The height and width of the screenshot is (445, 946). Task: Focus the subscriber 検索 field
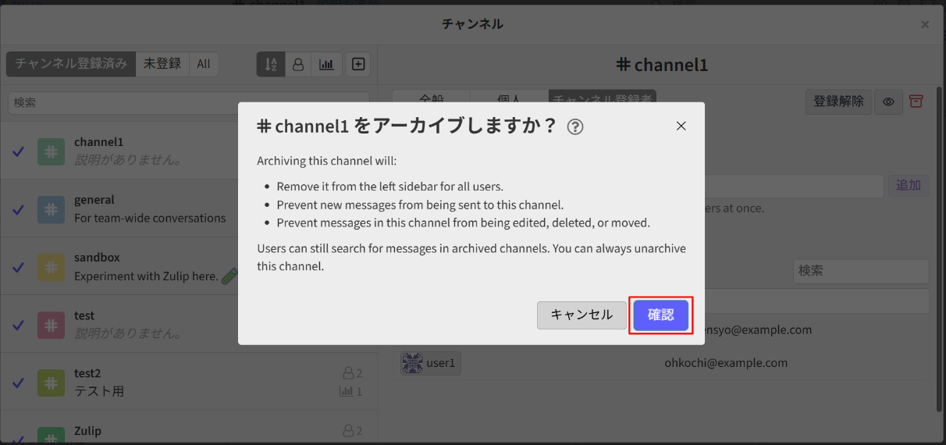(861, 271)
